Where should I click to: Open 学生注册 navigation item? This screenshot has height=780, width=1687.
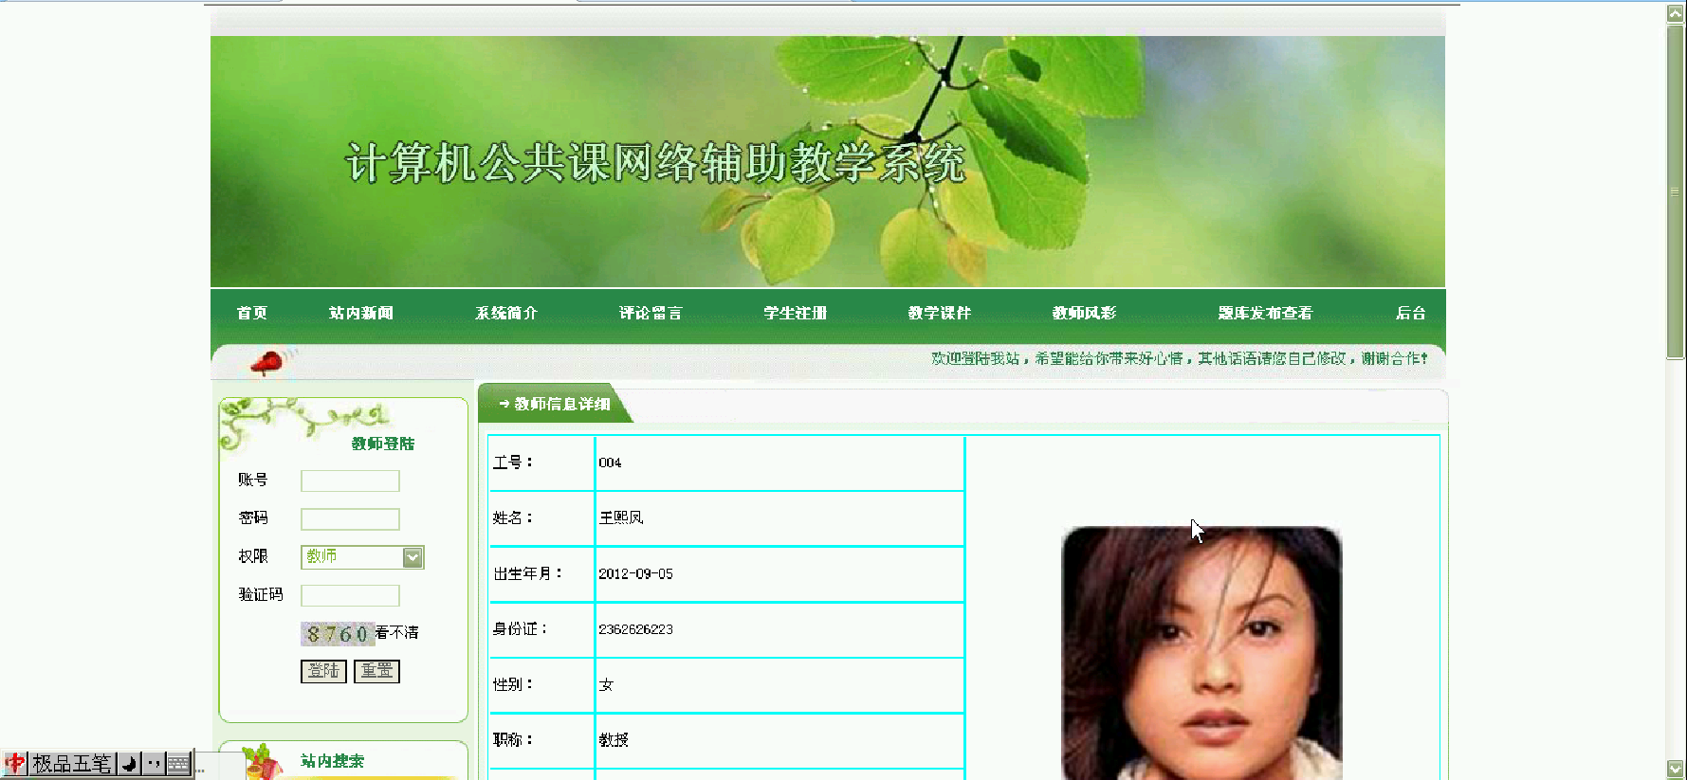pos(796,313)
